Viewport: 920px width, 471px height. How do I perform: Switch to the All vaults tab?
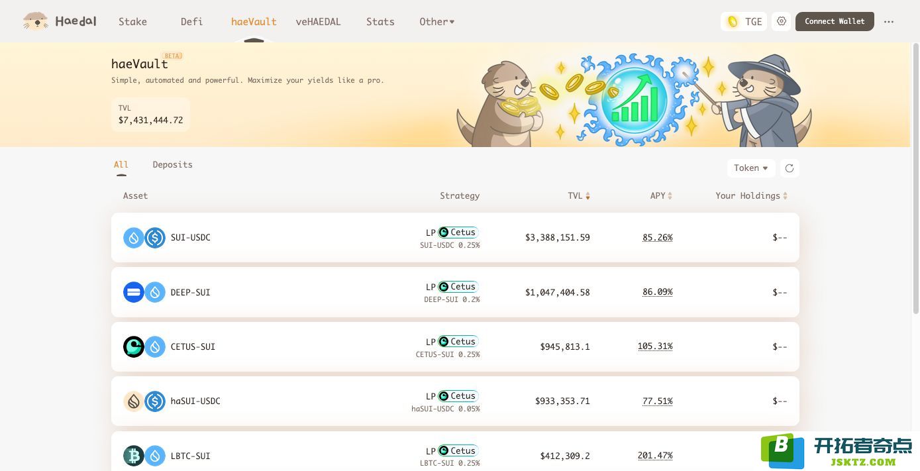click(121, 165)
